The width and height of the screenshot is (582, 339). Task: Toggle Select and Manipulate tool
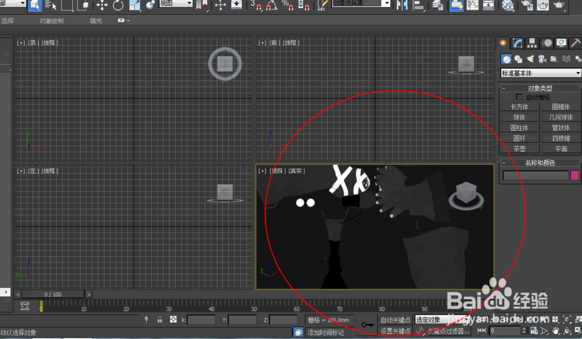[221, 5]
